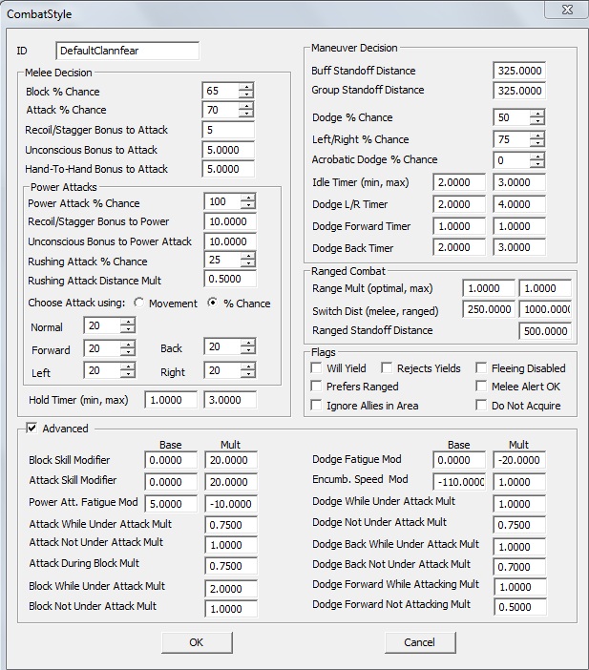
Task: Enable the Will Yield flag
Action: point(316,367)
